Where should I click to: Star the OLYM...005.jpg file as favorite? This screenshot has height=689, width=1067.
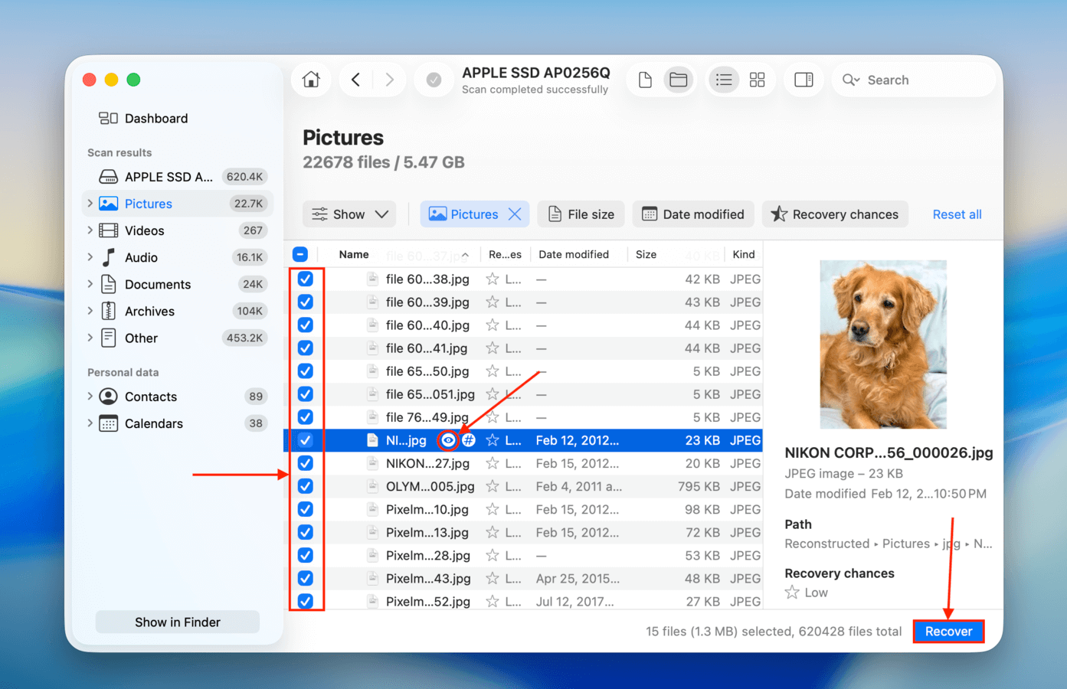[x=492, y=486]
